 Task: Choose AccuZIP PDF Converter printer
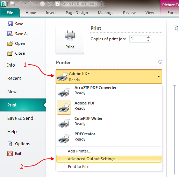click(x=109, y=92)
